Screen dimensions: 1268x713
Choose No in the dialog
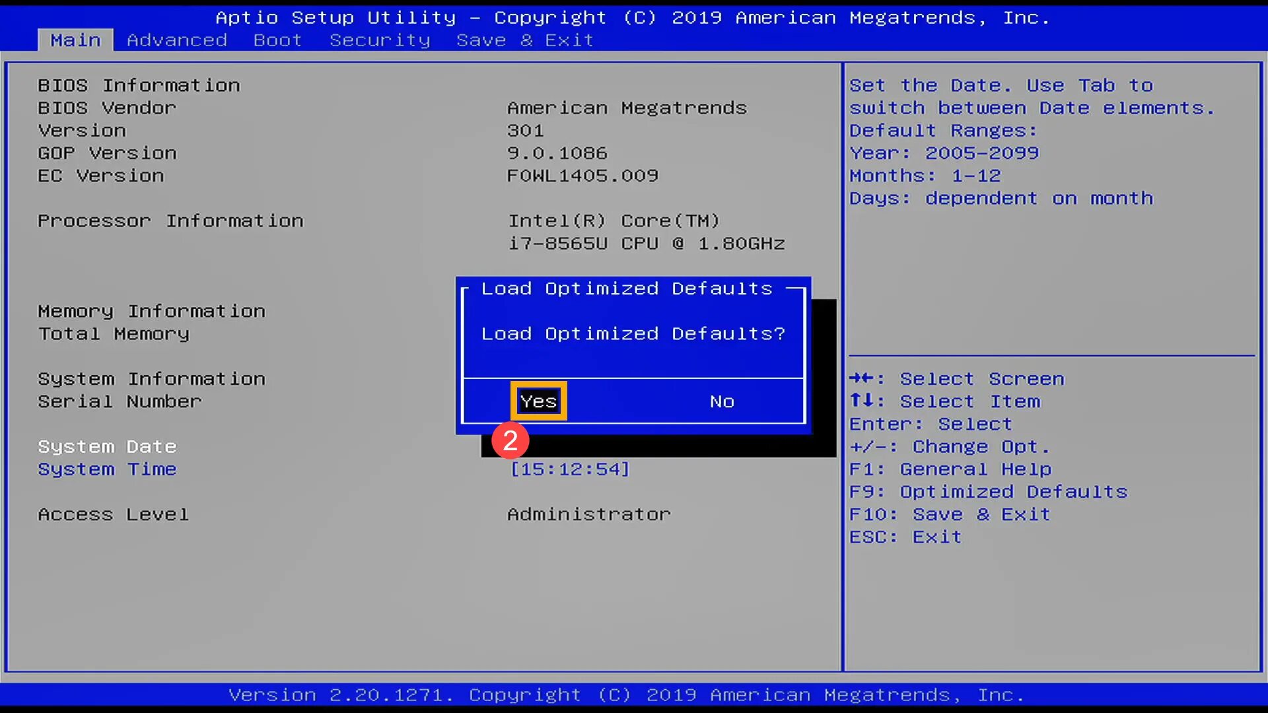tap(722, 401)
